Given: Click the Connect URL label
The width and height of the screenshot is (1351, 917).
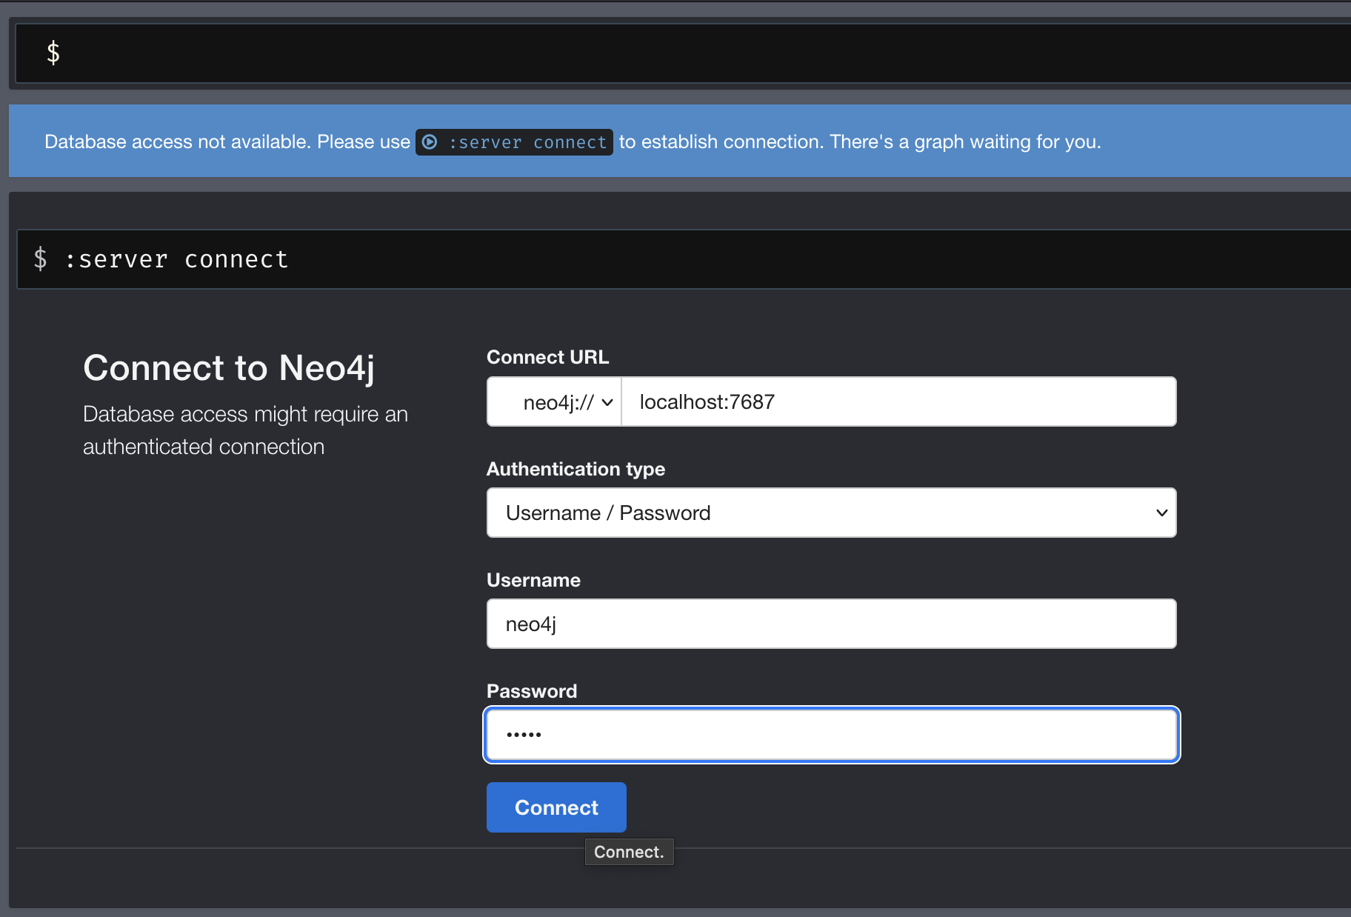Looking at the screenshot, I should (x=547, y=356).
